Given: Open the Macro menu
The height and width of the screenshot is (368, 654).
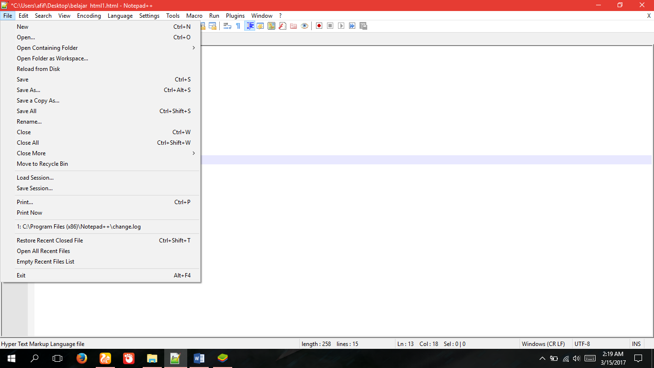Looking at the screenshot, I should coord(194,16).
